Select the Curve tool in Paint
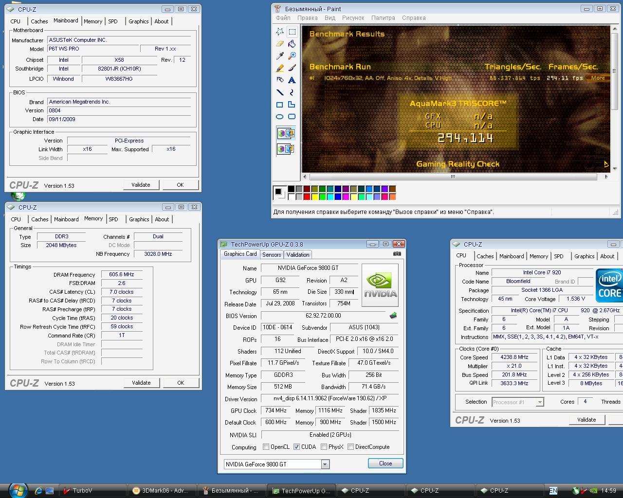 pos(292,92)
